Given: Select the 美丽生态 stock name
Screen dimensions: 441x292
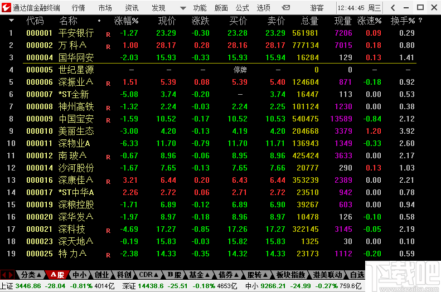Looking at the screenshot, I should (76, 131).
